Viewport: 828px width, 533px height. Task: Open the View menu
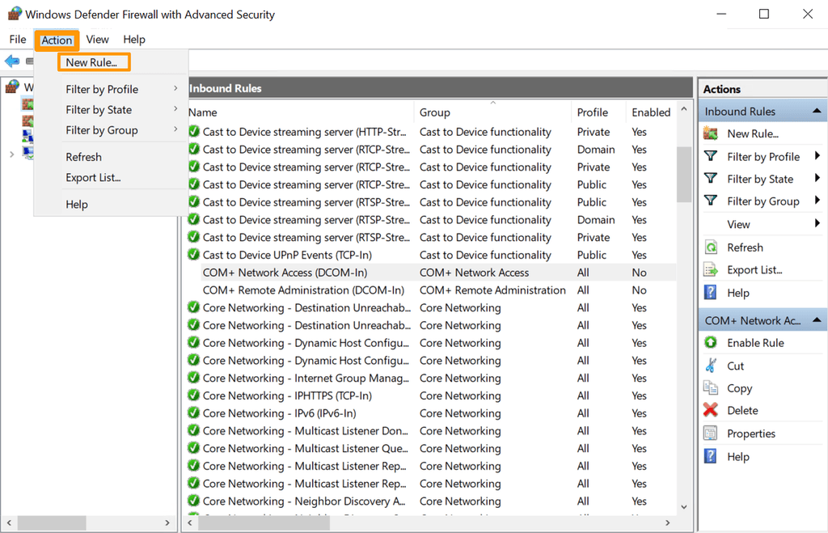pos(97,39)
